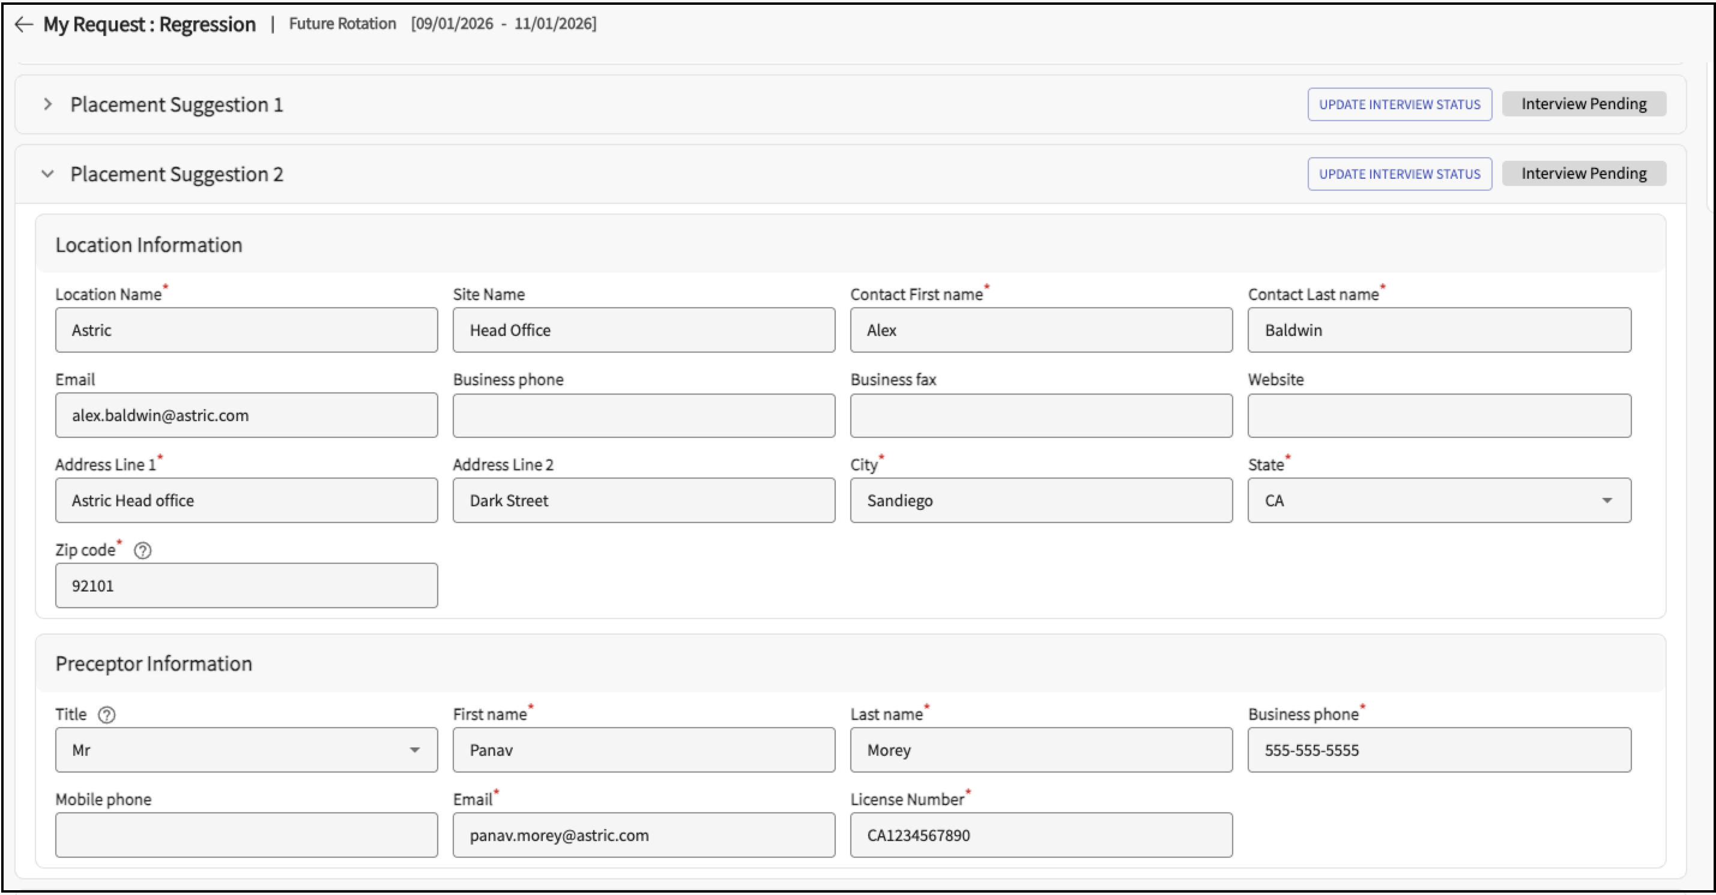Focus the License Number field
The image size is (1716, 895).
1041,835
